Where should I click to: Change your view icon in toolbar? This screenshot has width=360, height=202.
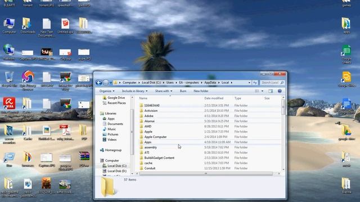pos(257,91)
